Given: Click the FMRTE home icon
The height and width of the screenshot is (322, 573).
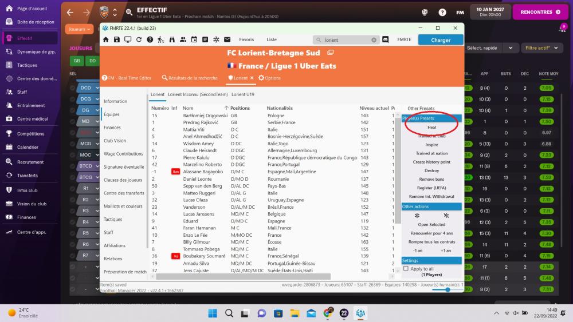Looking at the screenshot, I should (105, 39).
